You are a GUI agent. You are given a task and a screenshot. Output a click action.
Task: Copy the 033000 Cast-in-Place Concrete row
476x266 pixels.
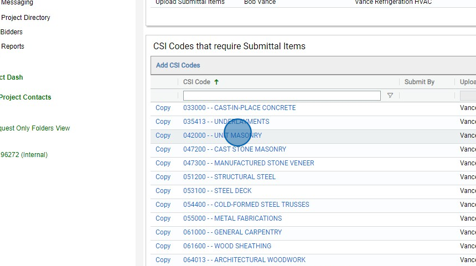pos(163,108)
